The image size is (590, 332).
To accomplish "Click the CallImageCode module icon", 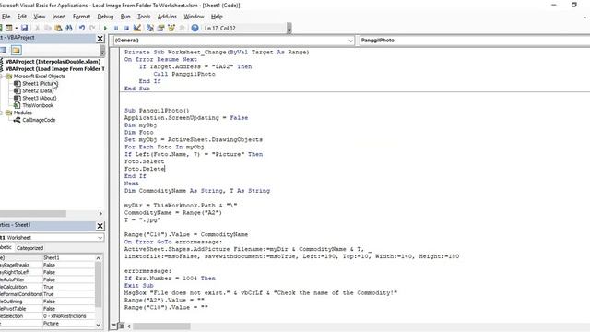I will click(18, 120).
